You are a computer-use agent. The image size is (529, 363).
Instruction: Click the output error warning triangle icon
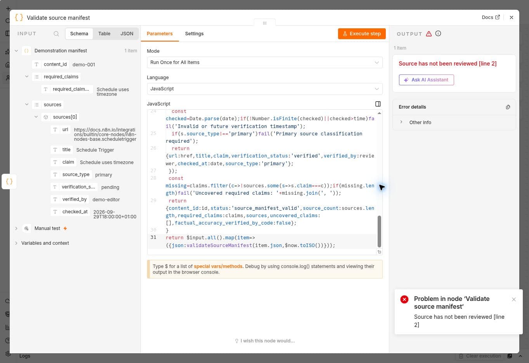pos(429,34)
